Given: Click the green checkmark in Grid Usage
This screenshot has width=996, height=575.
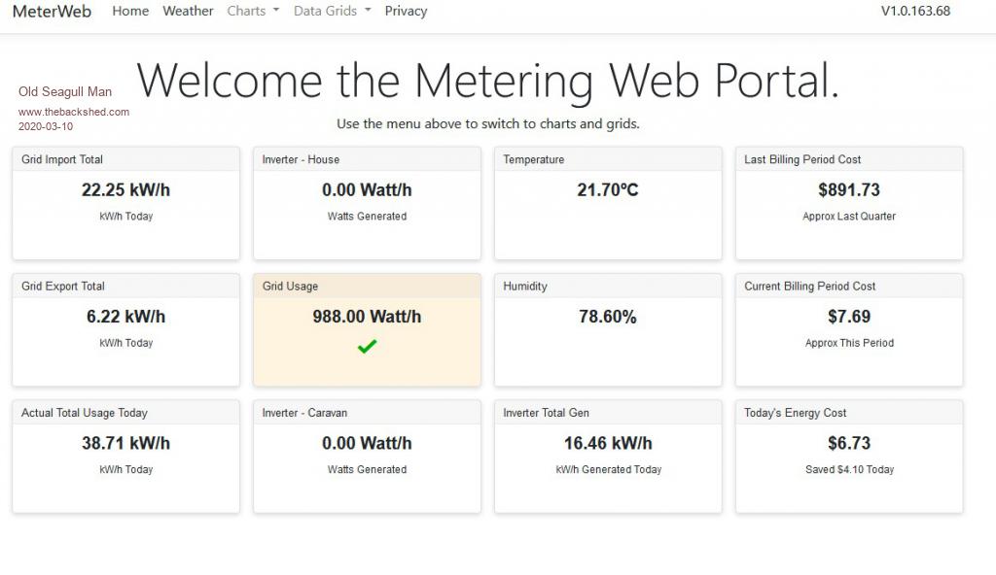Looking at the screenshot, I should 367,347.
